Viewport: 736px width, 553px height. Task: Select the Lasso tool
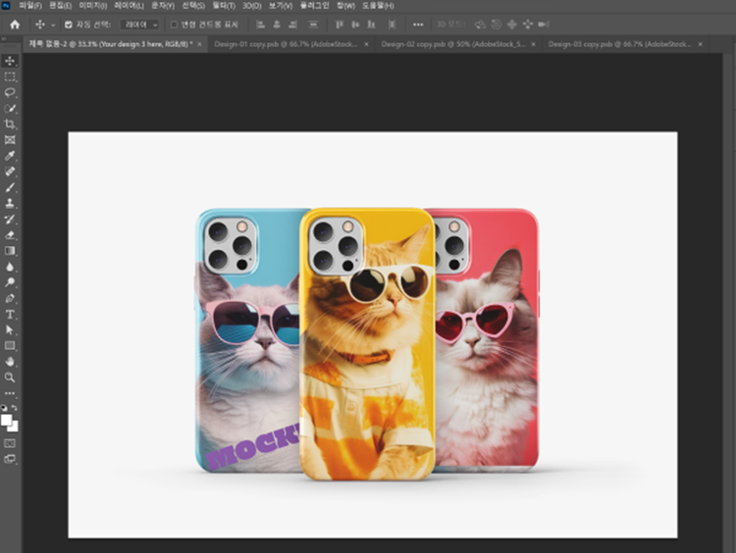[x=10, y=92]
